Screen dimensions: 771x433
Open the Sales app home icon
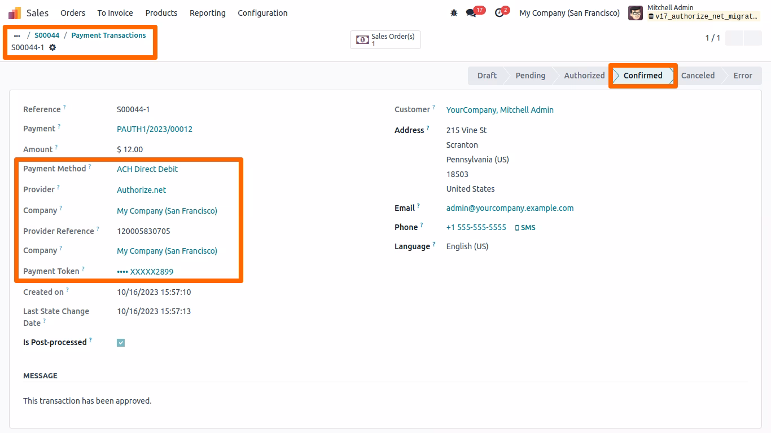coord(15,13)
